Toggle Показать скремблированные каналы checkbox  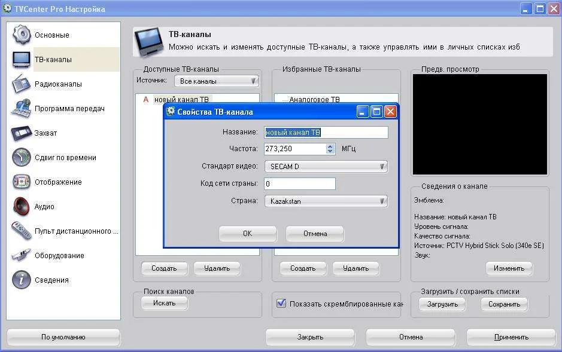pos(281,304)
